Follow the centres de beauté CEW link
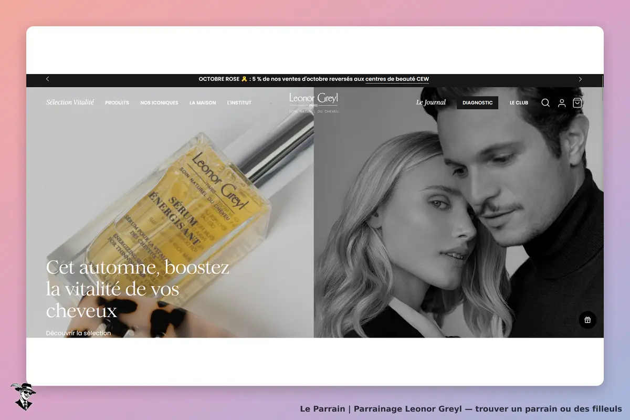Image resolution: width=630 pixels, height=420 pixels. coord(397,79)
